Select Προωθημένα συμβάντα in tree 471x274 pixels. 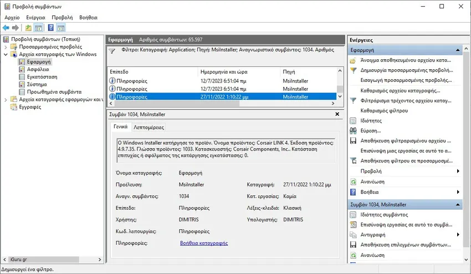54,92
